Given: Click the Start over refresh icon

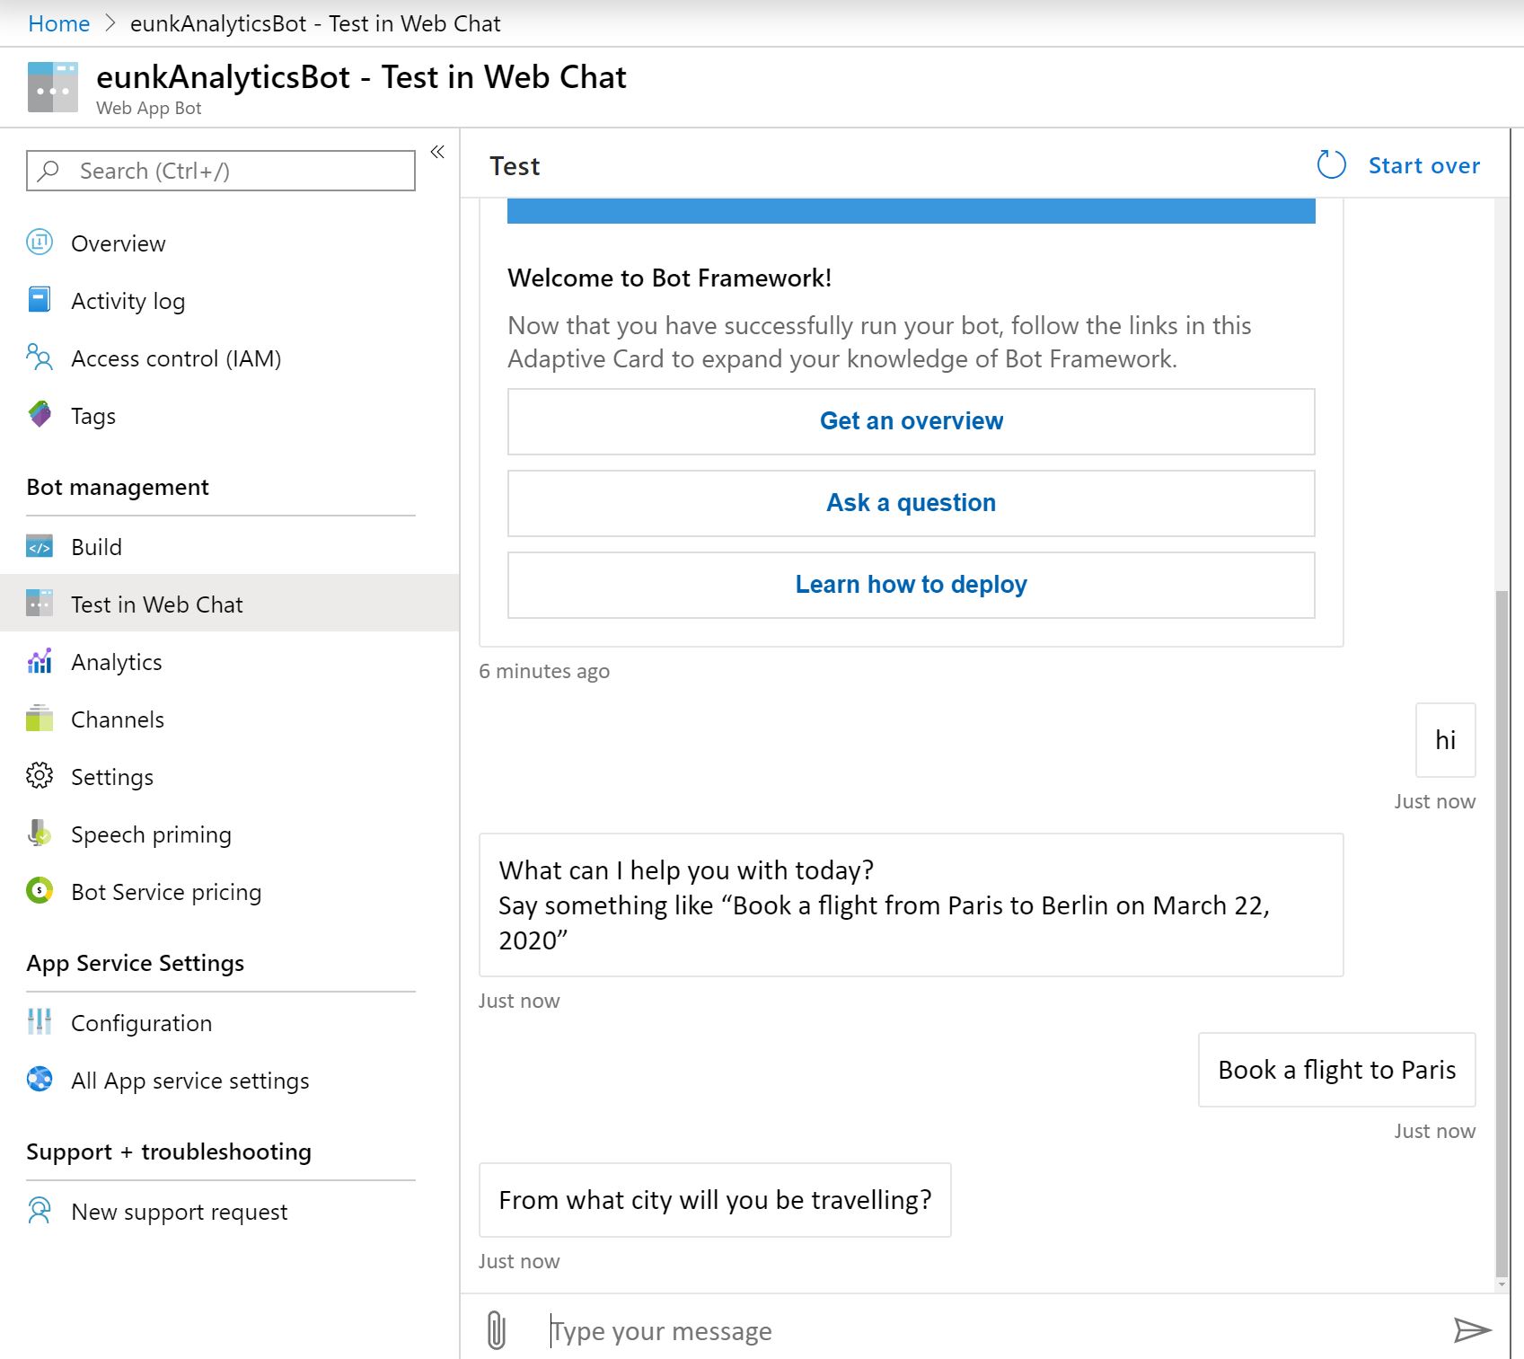Looking at the screenshot, I should point(1331,165).
